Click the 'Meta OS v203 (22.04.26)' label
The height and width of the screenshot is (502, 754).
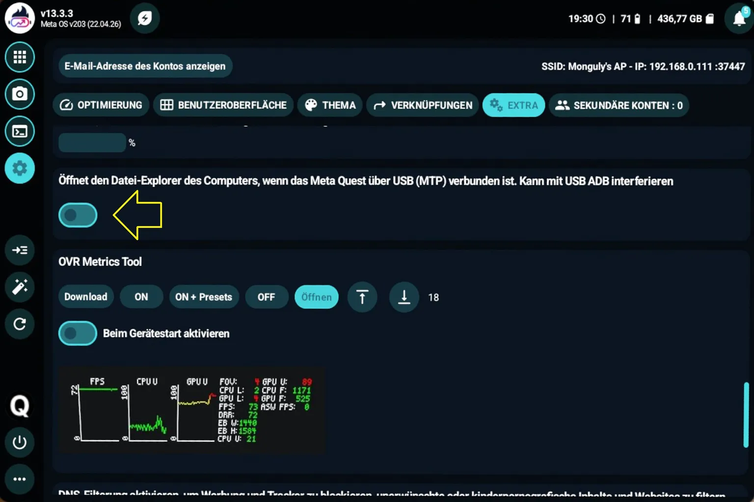click(x=81, y=24)
